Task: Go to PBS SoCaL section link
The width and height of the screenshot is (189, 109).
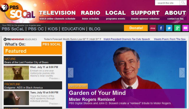Action: pyautogui.click(x=13, y=29)
